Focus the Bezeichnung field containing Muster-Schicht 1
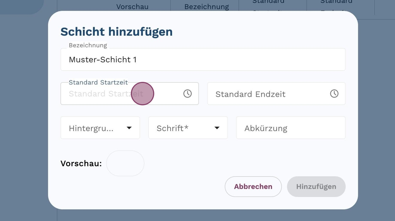Screen dimensions: 395x221 point(203,60)
